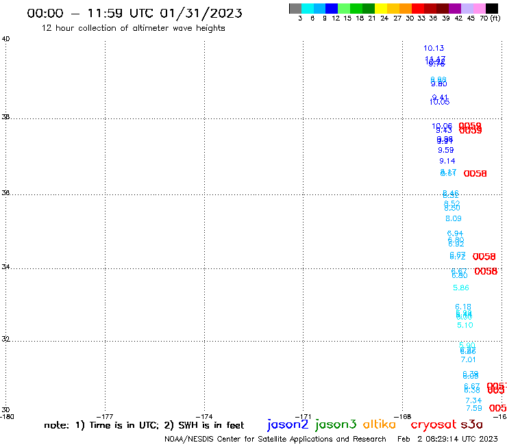The image size is (507, 445).
Task: Select the wave height value '10.13'
Action: coord(434,48)
